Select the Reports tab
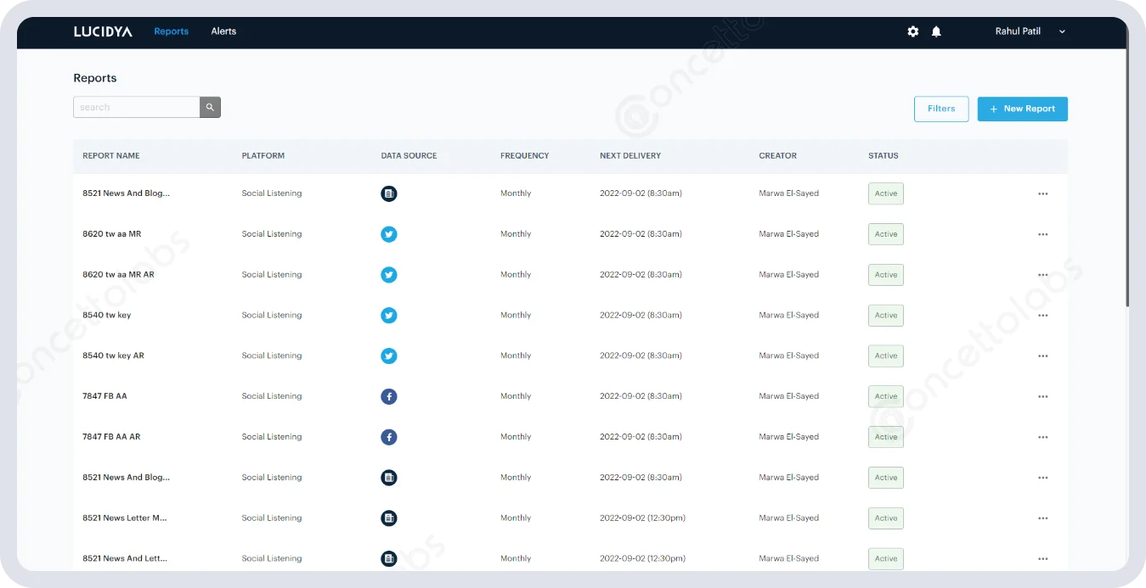Image resolution: width=1146 pixels, height=588 pixels. (171, 31)
